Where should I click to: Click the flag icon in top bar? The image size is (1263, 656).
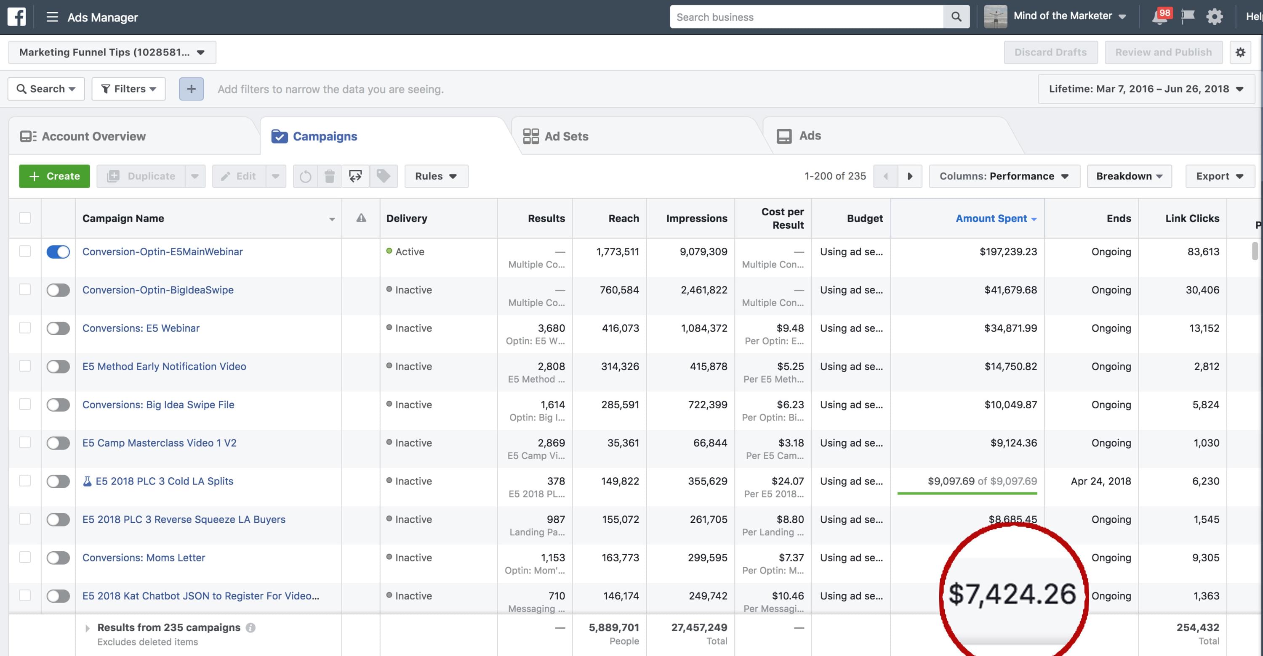(1188, 17)
